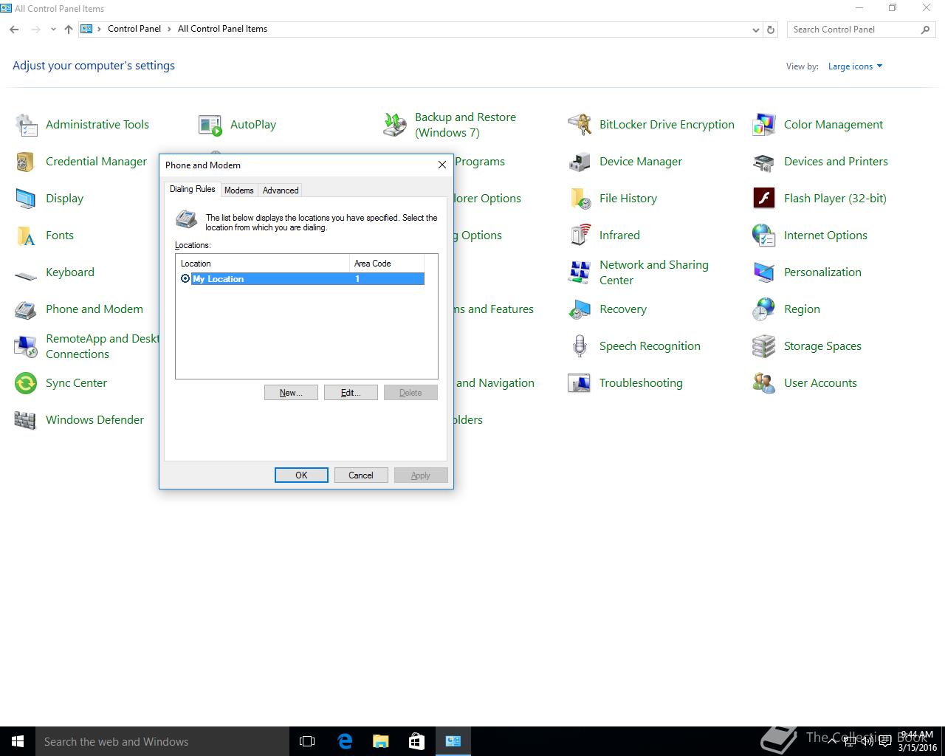Confirm the dialog with OK
Screen dimensions: 945x756
301,475
